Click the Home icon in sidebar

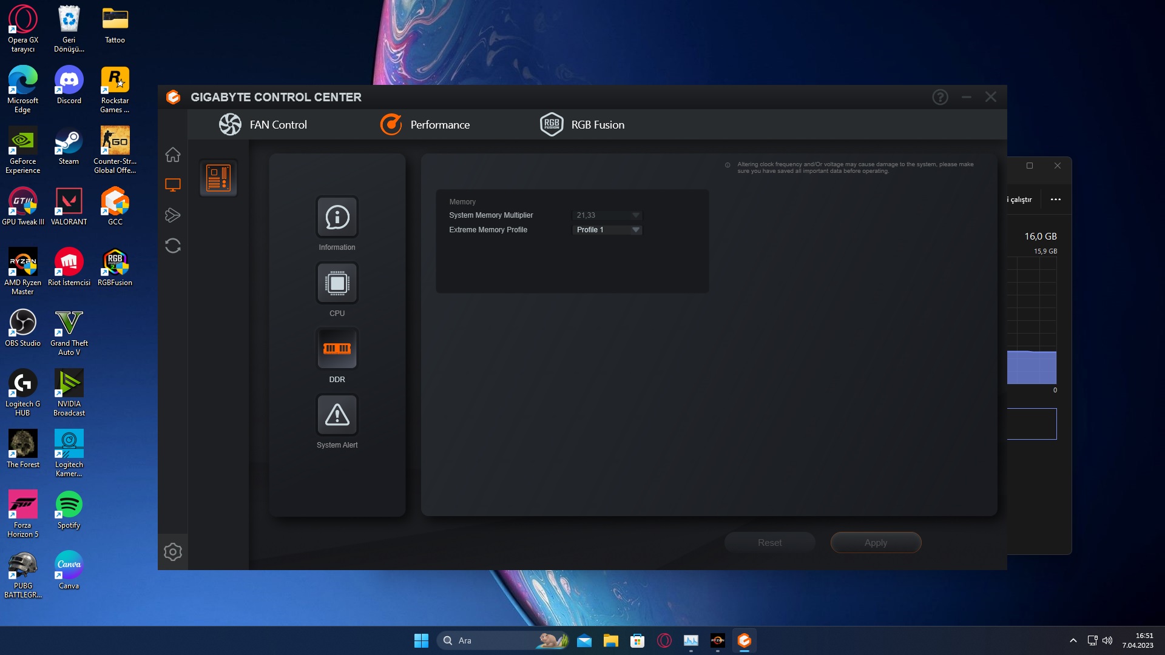[173, 155]
